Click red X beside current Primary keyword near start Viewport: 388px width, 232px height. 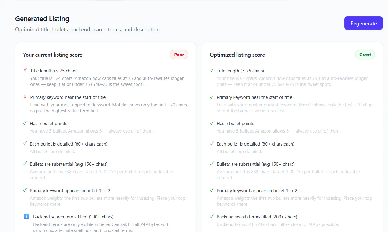(25, 97)
